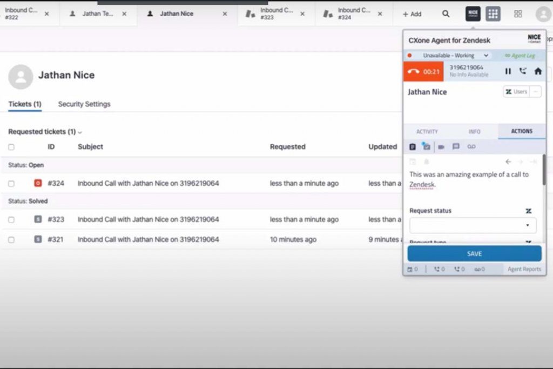Transfer the current call
This screenshot has height=369, width=553.
[x=523, y=71]
